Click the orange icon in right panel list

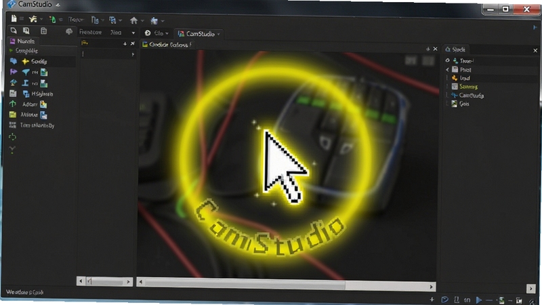[x=455, y=78]
